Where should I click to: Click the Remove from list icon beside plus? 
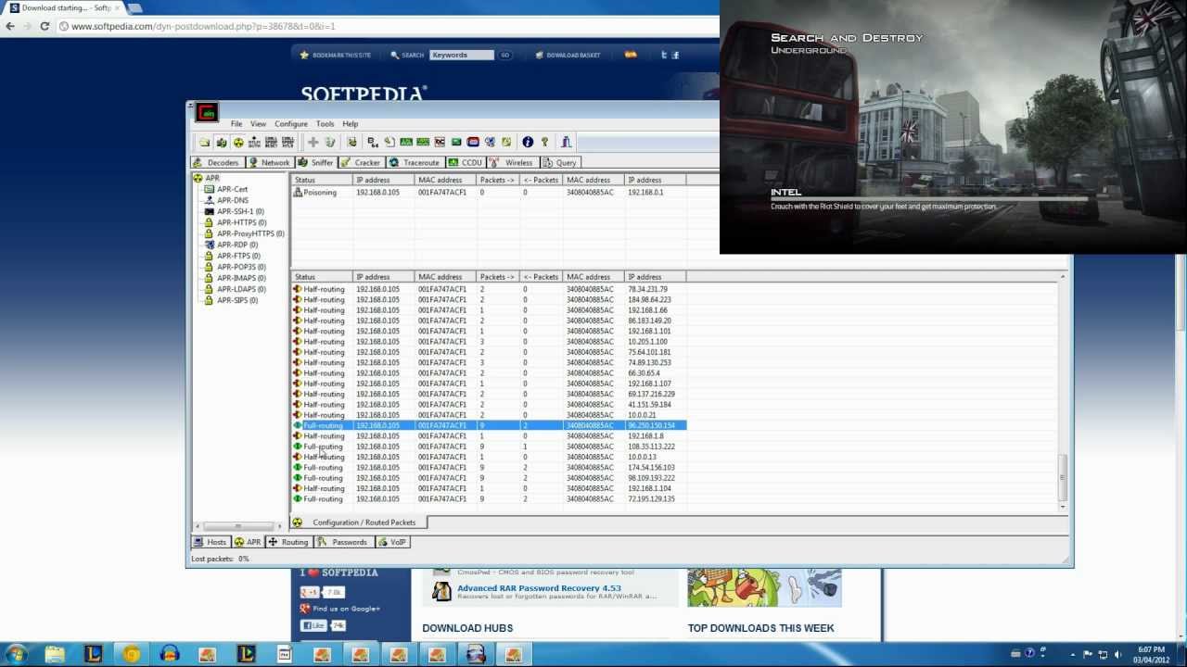coord(330,142)
